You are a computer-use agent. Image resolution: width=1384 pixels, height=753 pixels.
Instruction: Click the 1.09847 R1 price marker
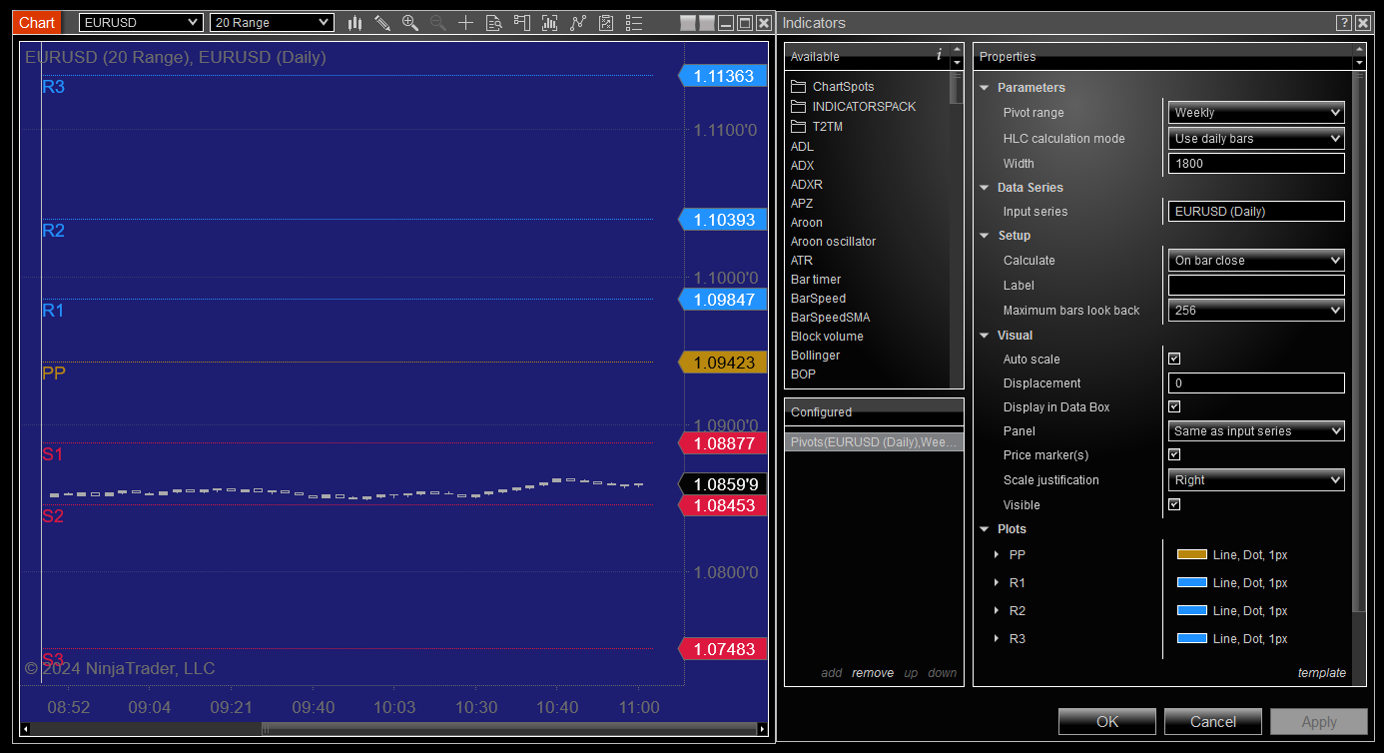pos(723,300)
